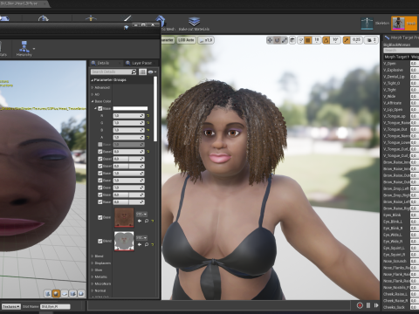419x314 pixels.
Task: Open the Blend texture asset dropdown
Action: [x=141, y=237]
